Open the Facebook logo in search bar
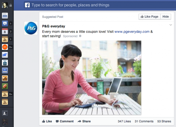176x127 pixels. coord(27,5)
